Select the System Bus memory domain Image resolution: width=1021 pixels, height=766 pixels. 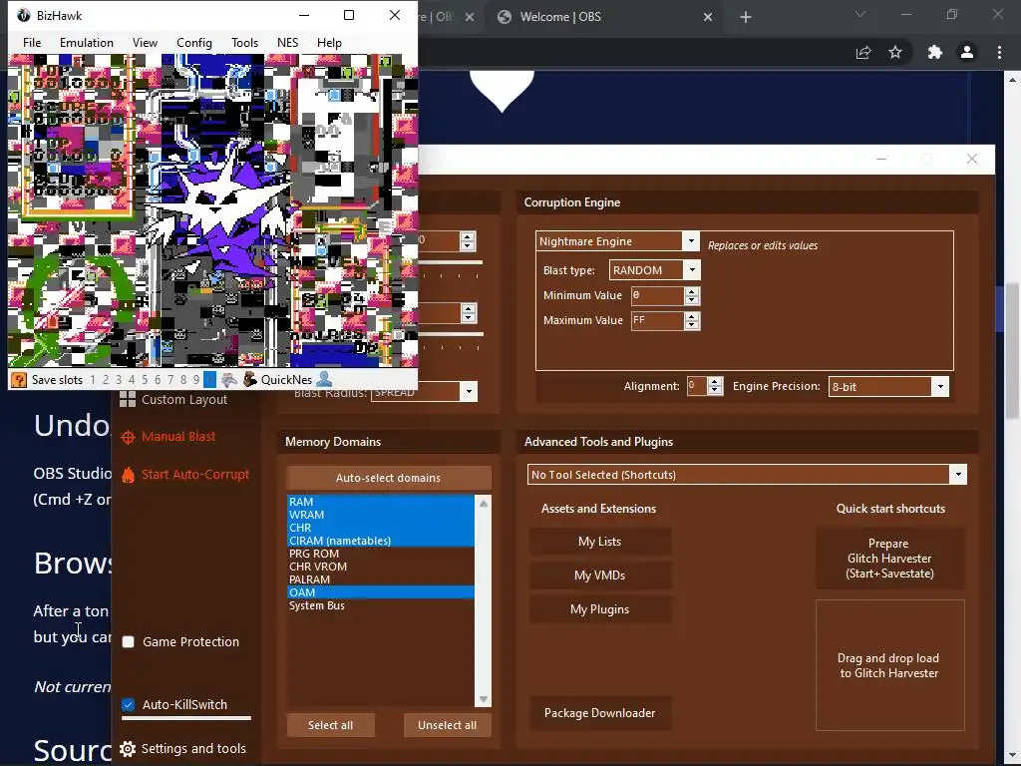[x=381, y=605]
